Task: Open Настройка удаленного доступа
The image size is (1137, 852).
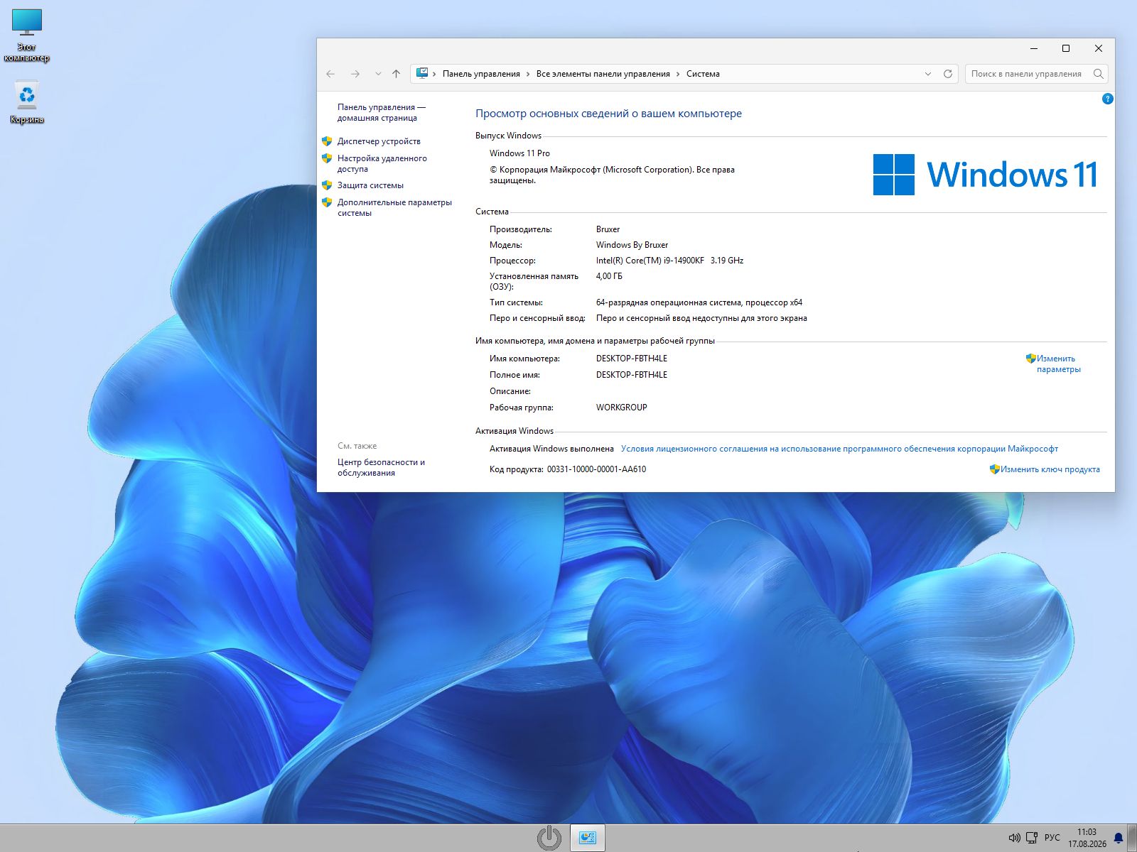Action: [382, 163]
